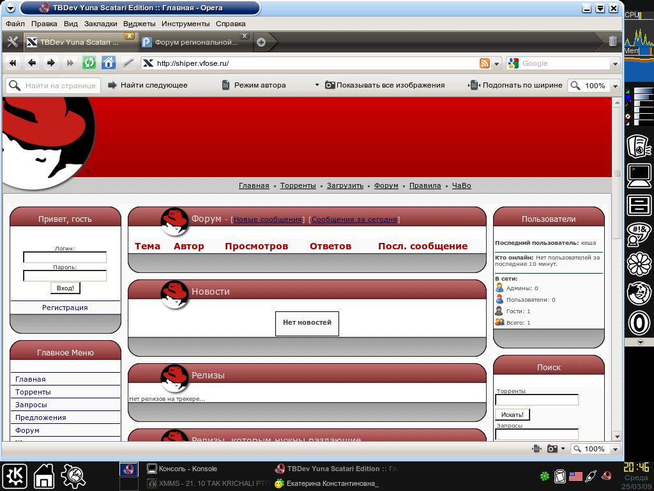Open the KDE menu launcher
The width and height of the screenshot is (654, 491).
[15, 476]
